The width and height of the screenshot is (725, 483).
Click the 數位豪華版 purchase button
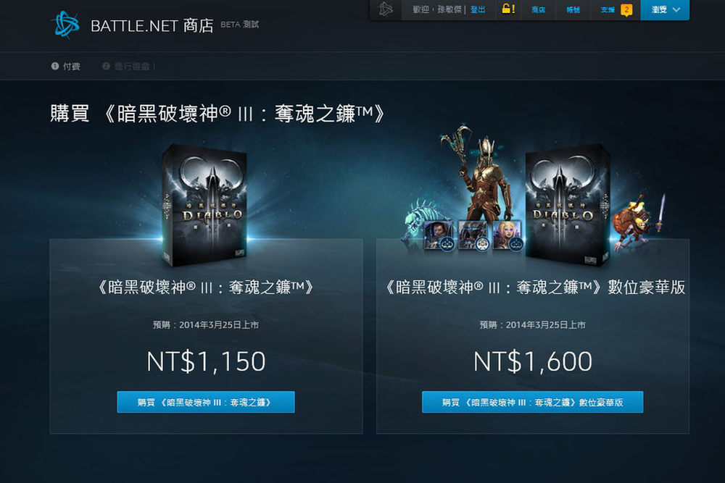[532, 402]
